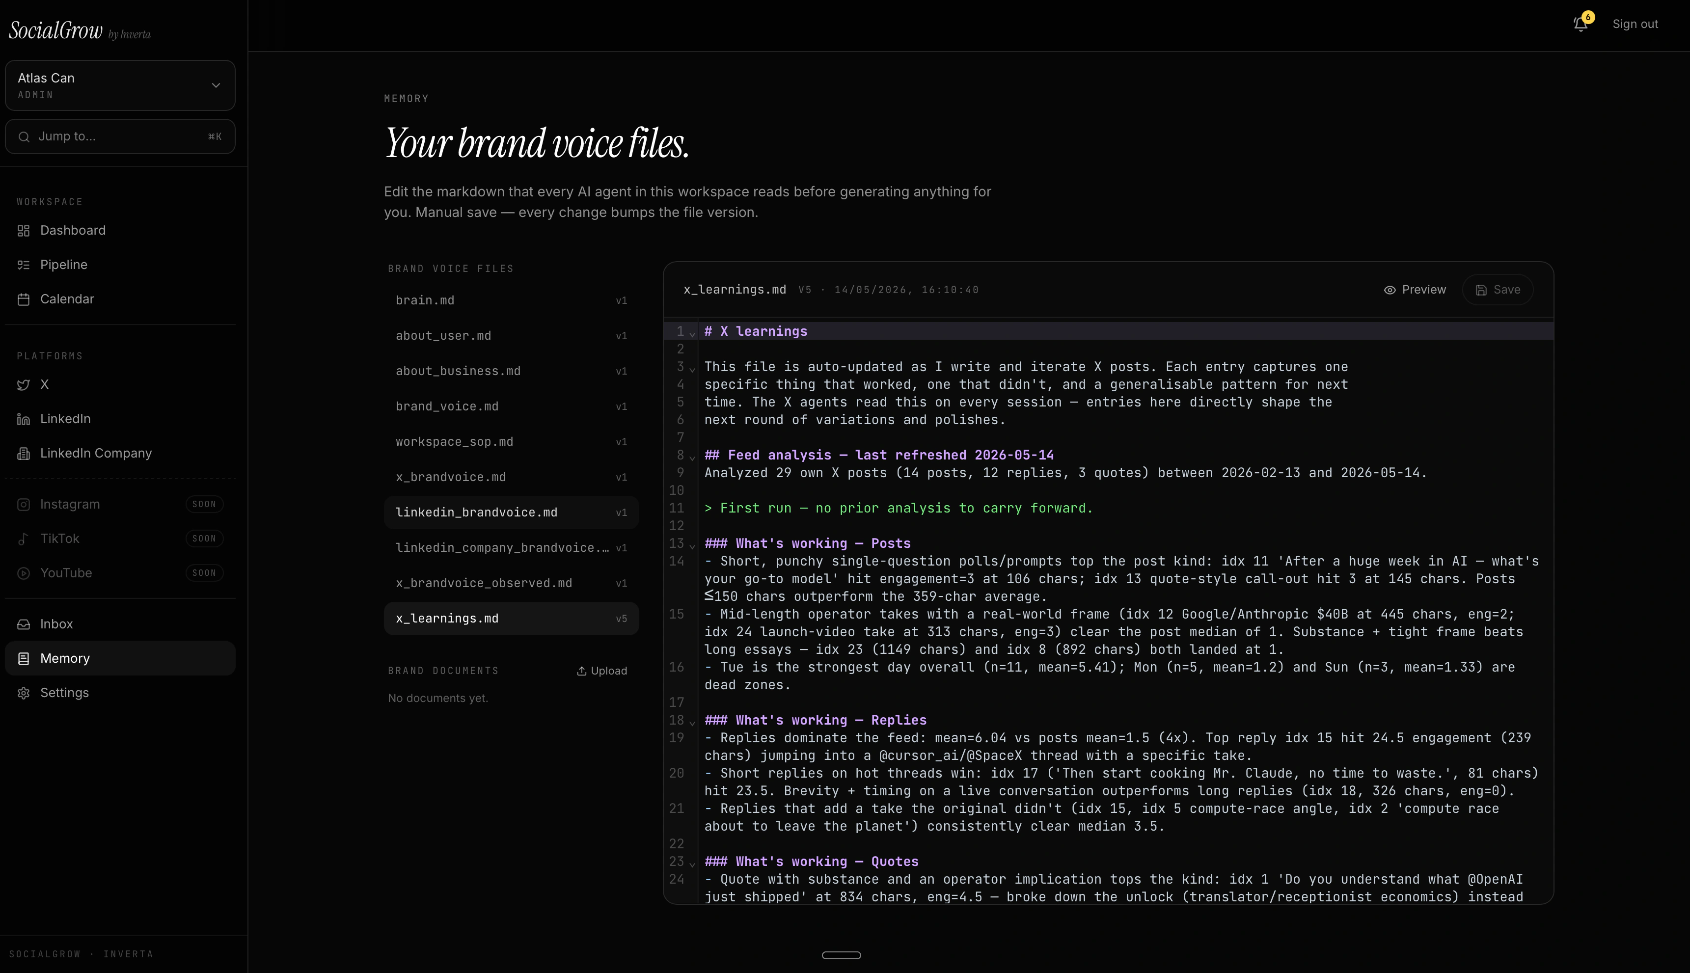Click the 'What's working — Replies' heading
The image size is (1690, 973).
815,720
